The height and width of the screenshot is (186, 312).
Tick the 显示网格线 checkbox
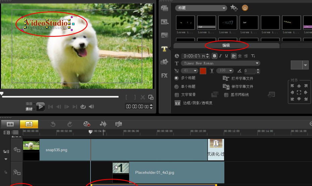[x=226, y=95]
